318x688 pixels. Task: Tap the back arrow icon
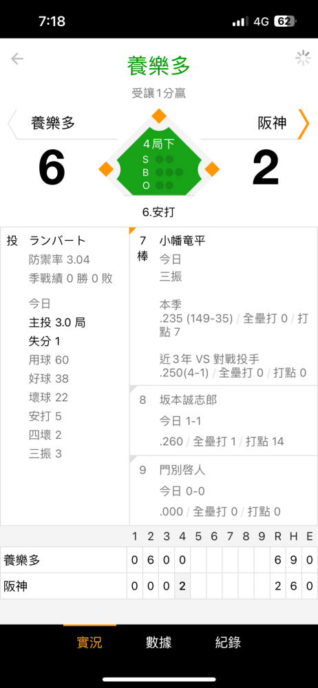(17, 58)
